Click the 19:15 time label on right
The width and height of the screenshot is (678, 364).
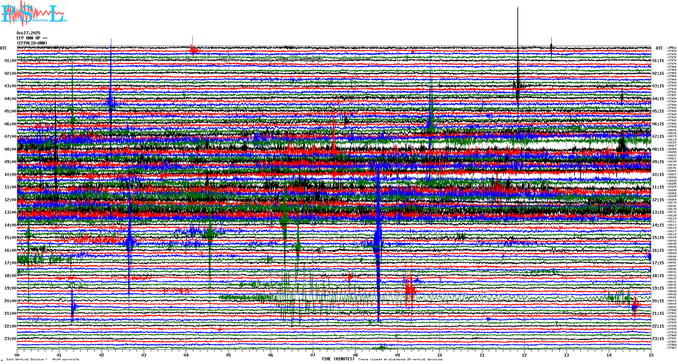coord(658,288)
